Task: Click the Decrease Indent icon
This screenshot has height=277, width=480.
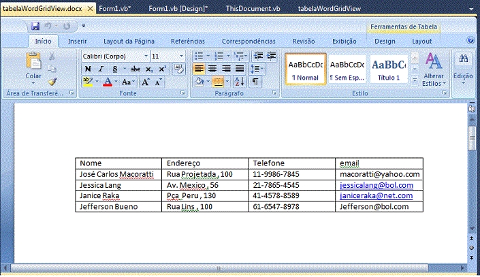Action: tap(259, 56)
